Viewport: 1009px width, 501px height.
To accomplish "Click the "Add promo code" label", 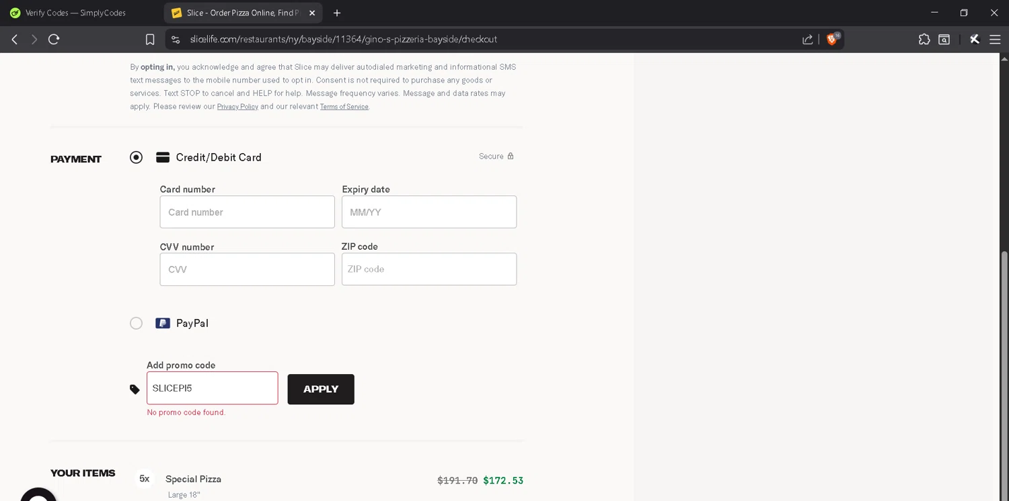I will coord(181,365).
